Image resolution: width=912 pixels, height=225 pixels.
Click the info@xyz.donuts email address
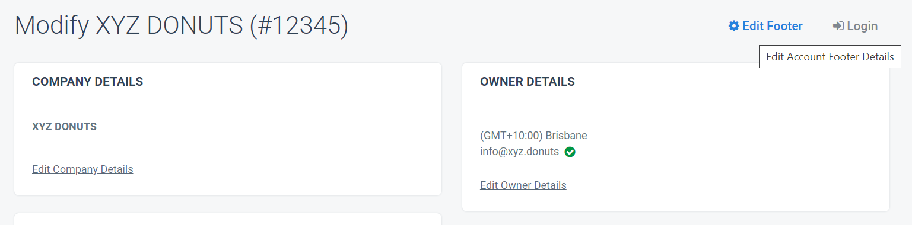click(520, 152)
